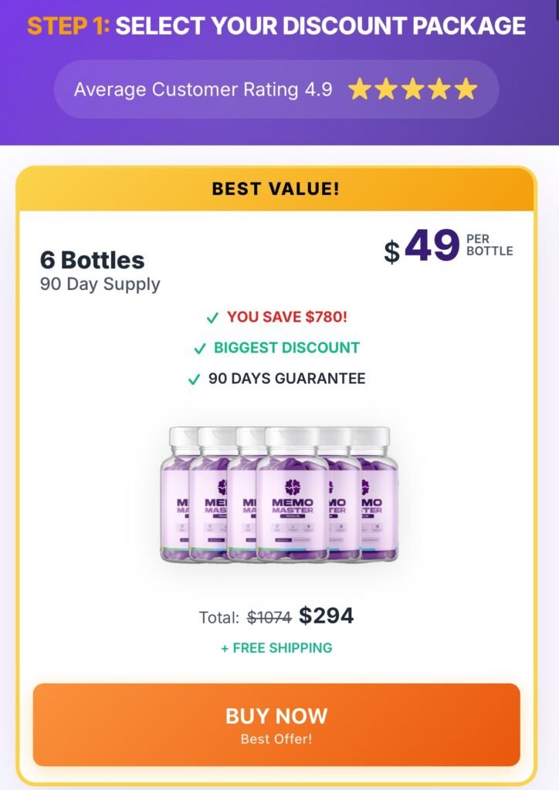The height and width of the screenshot is (790, 559).
Task: Click the checkmark beside 90 DAYS GUARANTEE
Action: (194, 380)
